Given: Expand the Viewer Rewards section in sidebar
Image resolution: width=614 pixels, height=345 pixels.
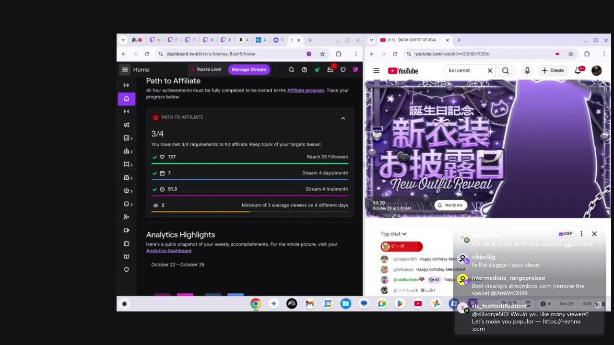Looking at the screenshot, I should pos(128,204).
